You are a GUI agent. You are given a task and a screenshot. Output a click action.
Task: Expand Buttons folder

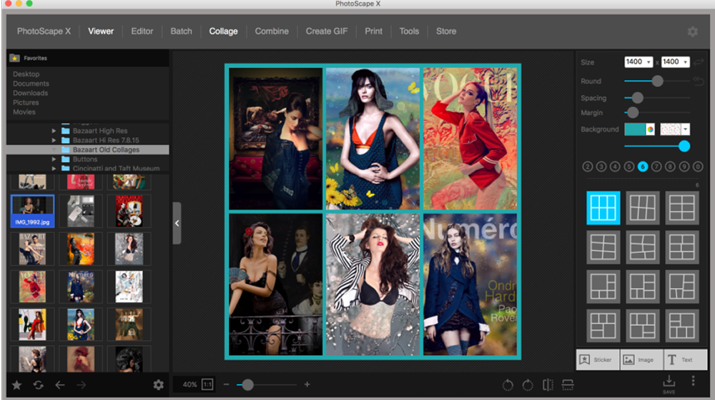pos(54,159)
